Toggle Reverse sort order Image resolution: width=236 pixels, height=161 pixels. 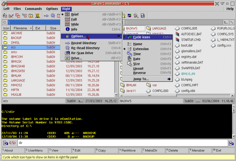(x=147, y=73)
